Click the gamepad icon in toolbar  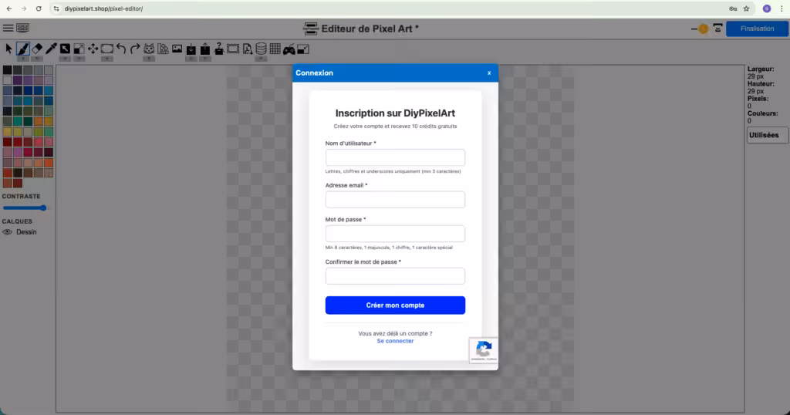point(289,49)
